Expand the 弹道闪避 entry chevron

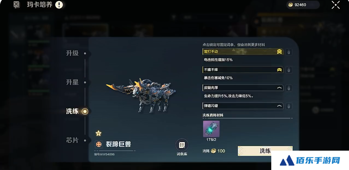[x=279, y=106]
